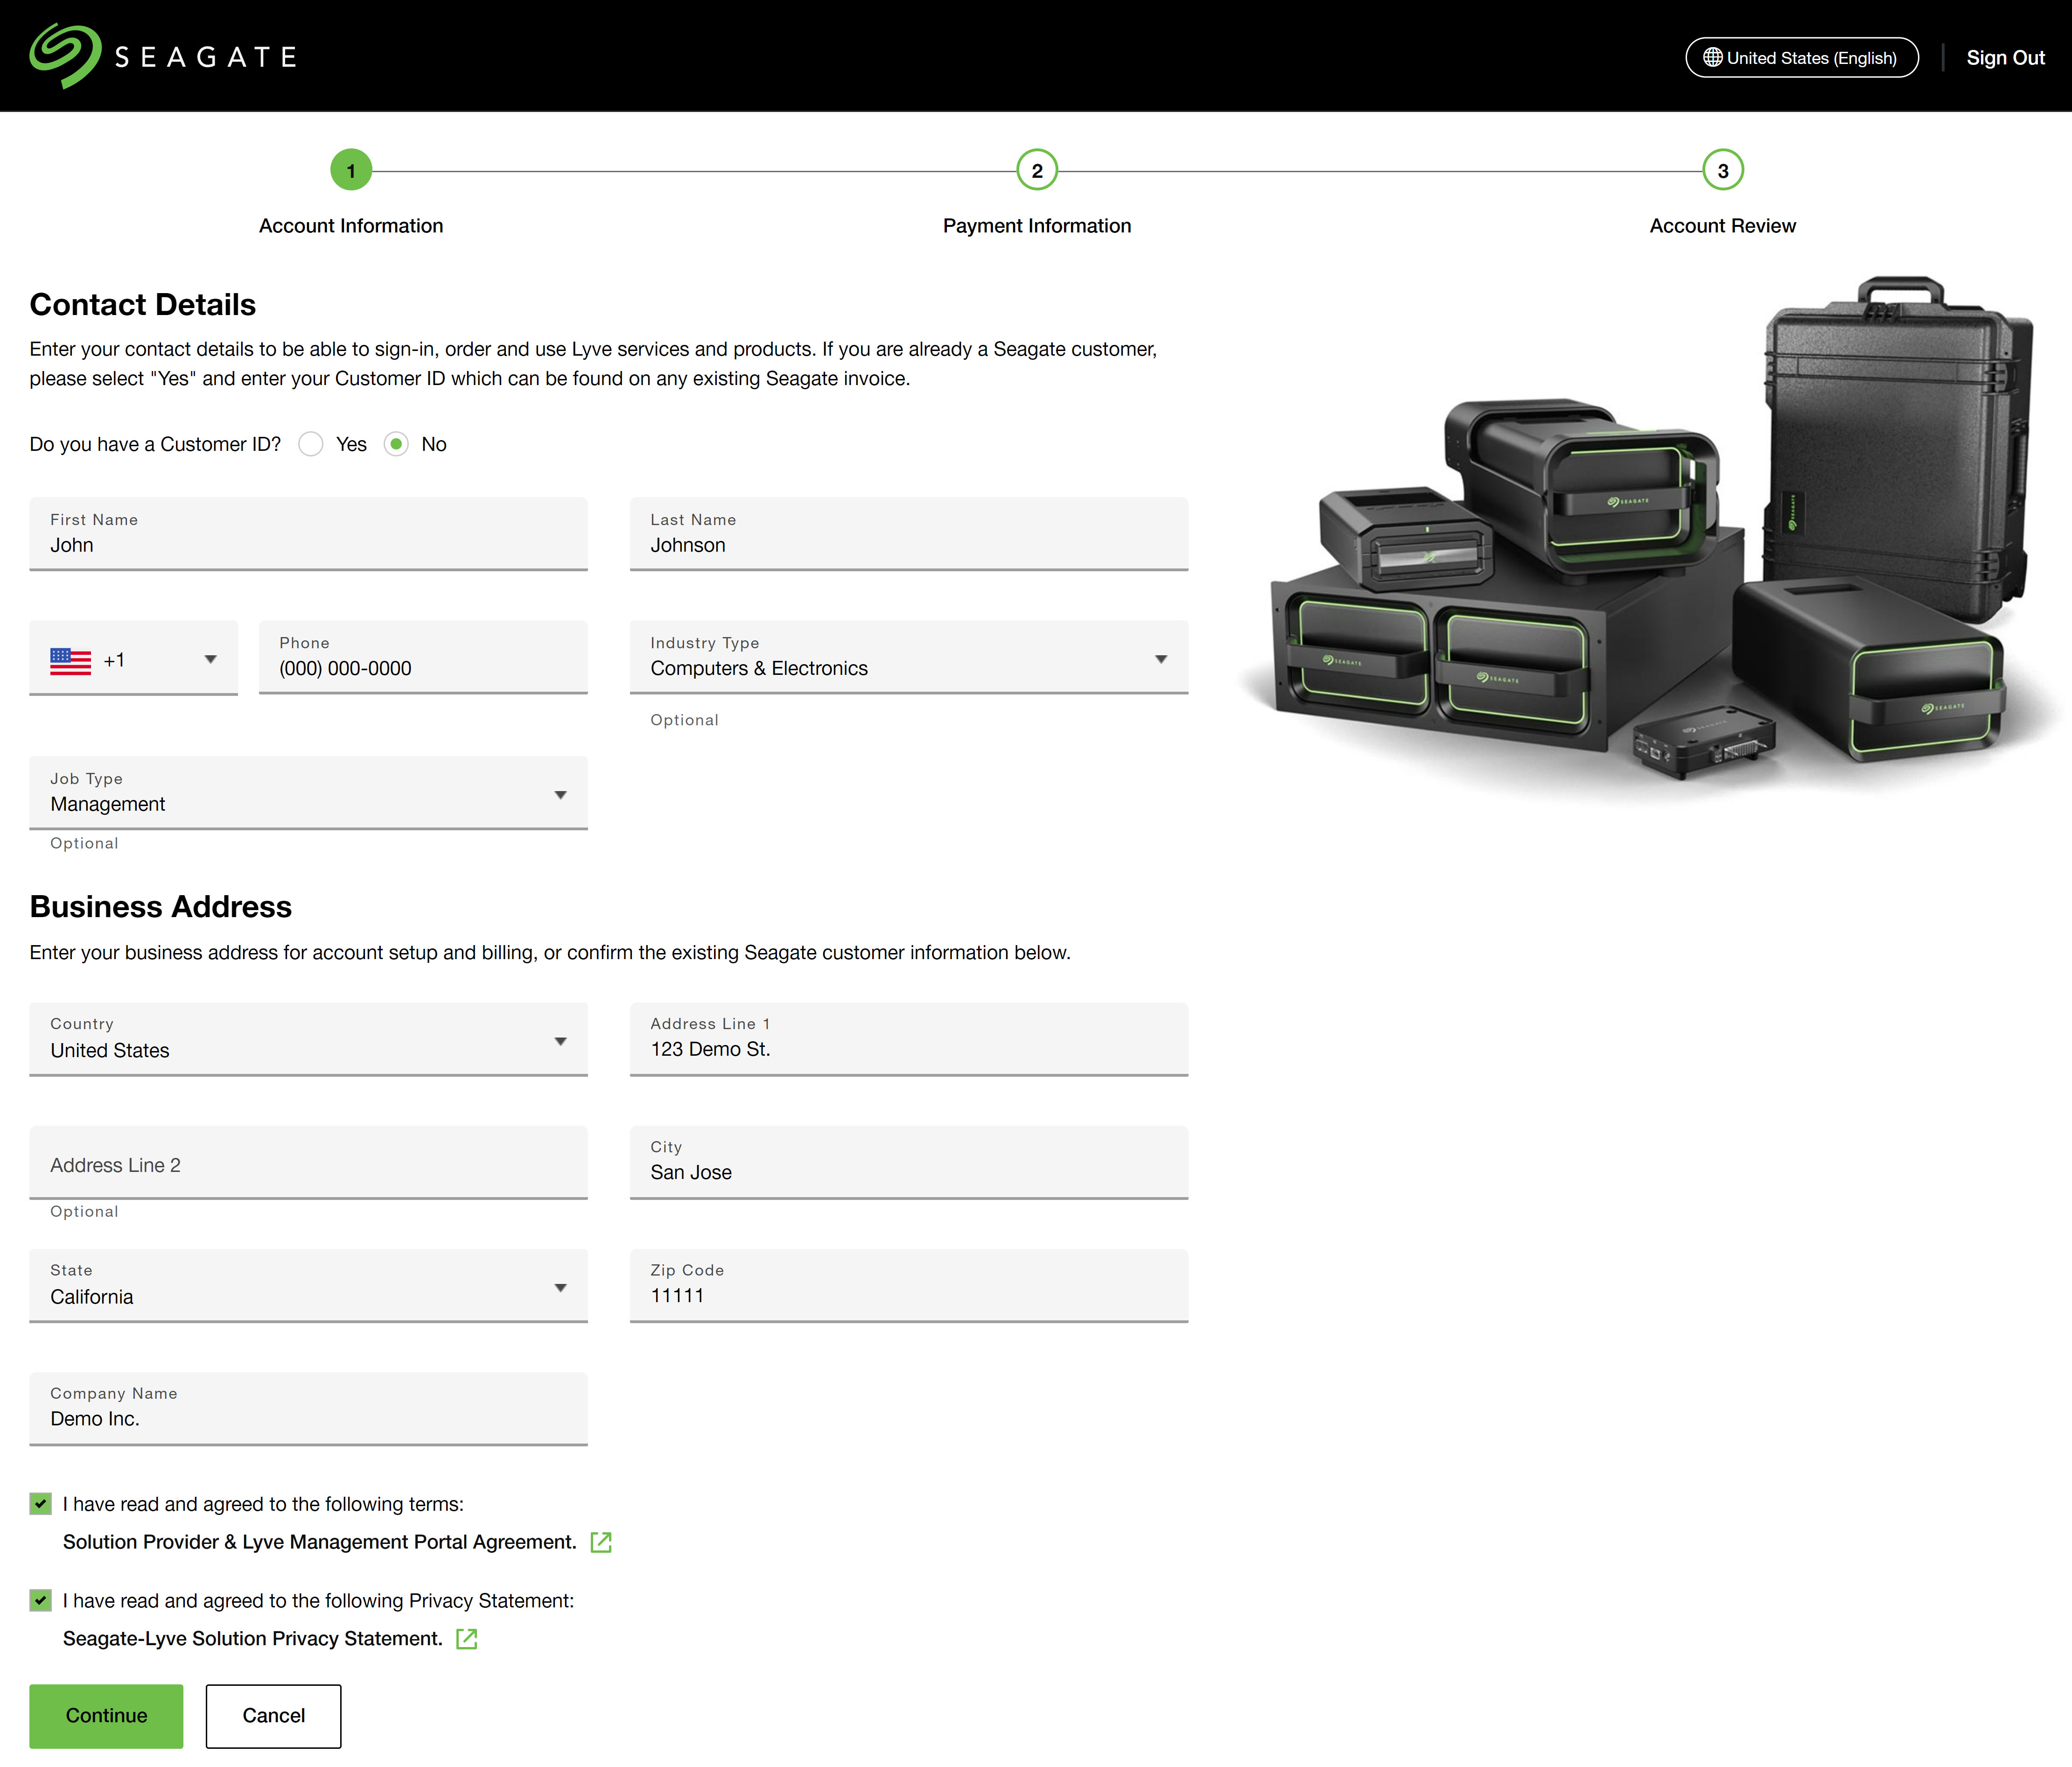Click the step 2 circle icon
The image size is (2072, 1767).
(x=1037, y=171)
